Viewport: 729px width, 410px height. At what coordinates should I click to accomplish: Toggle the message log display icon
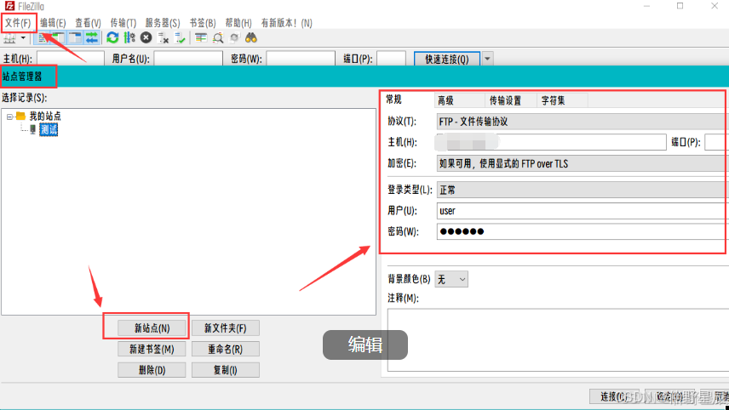point(43,38)
